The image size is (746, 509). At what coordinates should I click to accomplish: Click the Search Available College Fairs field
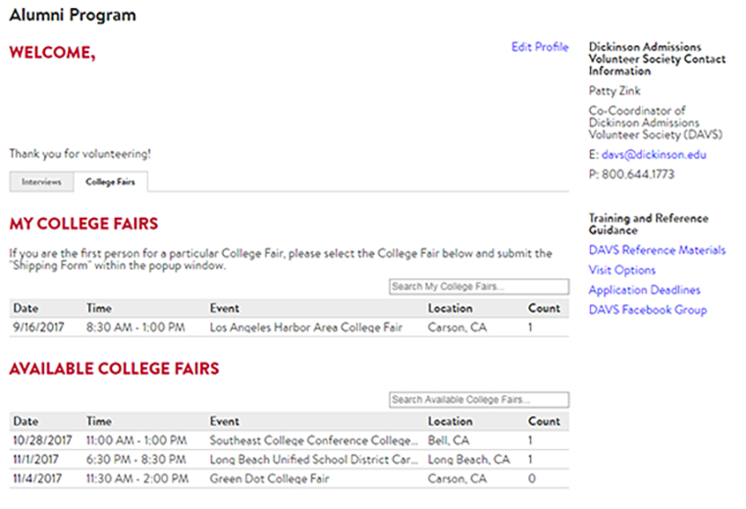(479, 400)
